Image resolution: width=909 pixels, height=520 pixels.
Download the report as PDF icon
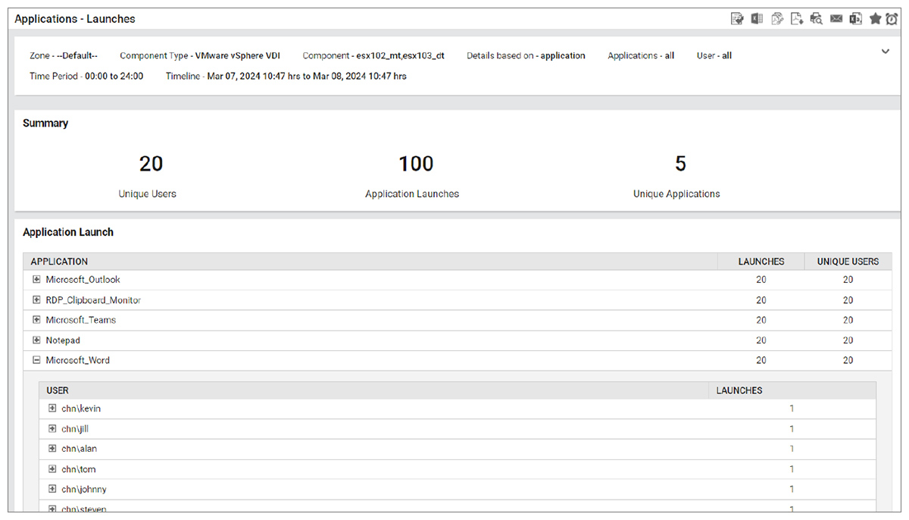point(796,19)
